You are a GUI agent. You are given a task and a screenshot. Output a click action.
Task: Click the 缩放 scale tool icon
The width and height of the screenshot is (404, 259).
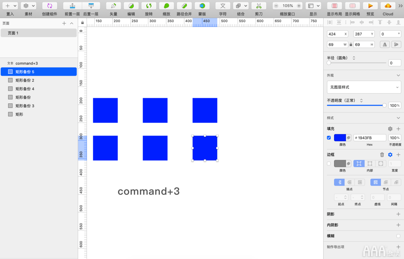point(166,6)
